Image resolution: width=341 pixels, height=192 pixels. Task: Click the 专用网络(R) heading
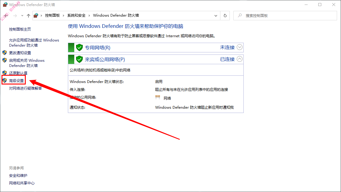point(98,48)
